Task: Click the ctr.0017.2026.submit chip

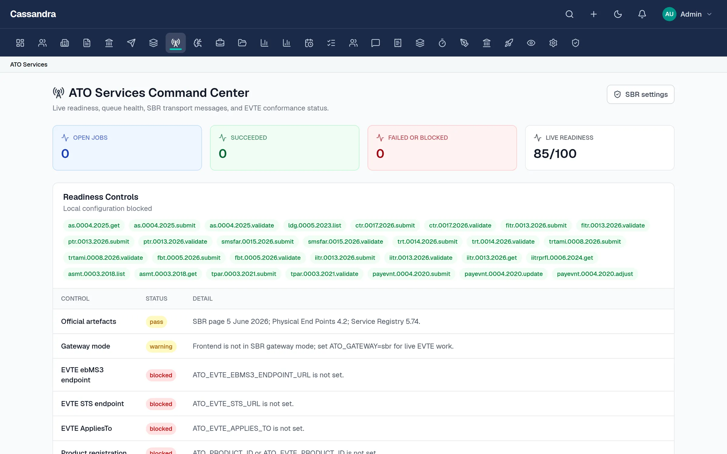Action: 385,225
